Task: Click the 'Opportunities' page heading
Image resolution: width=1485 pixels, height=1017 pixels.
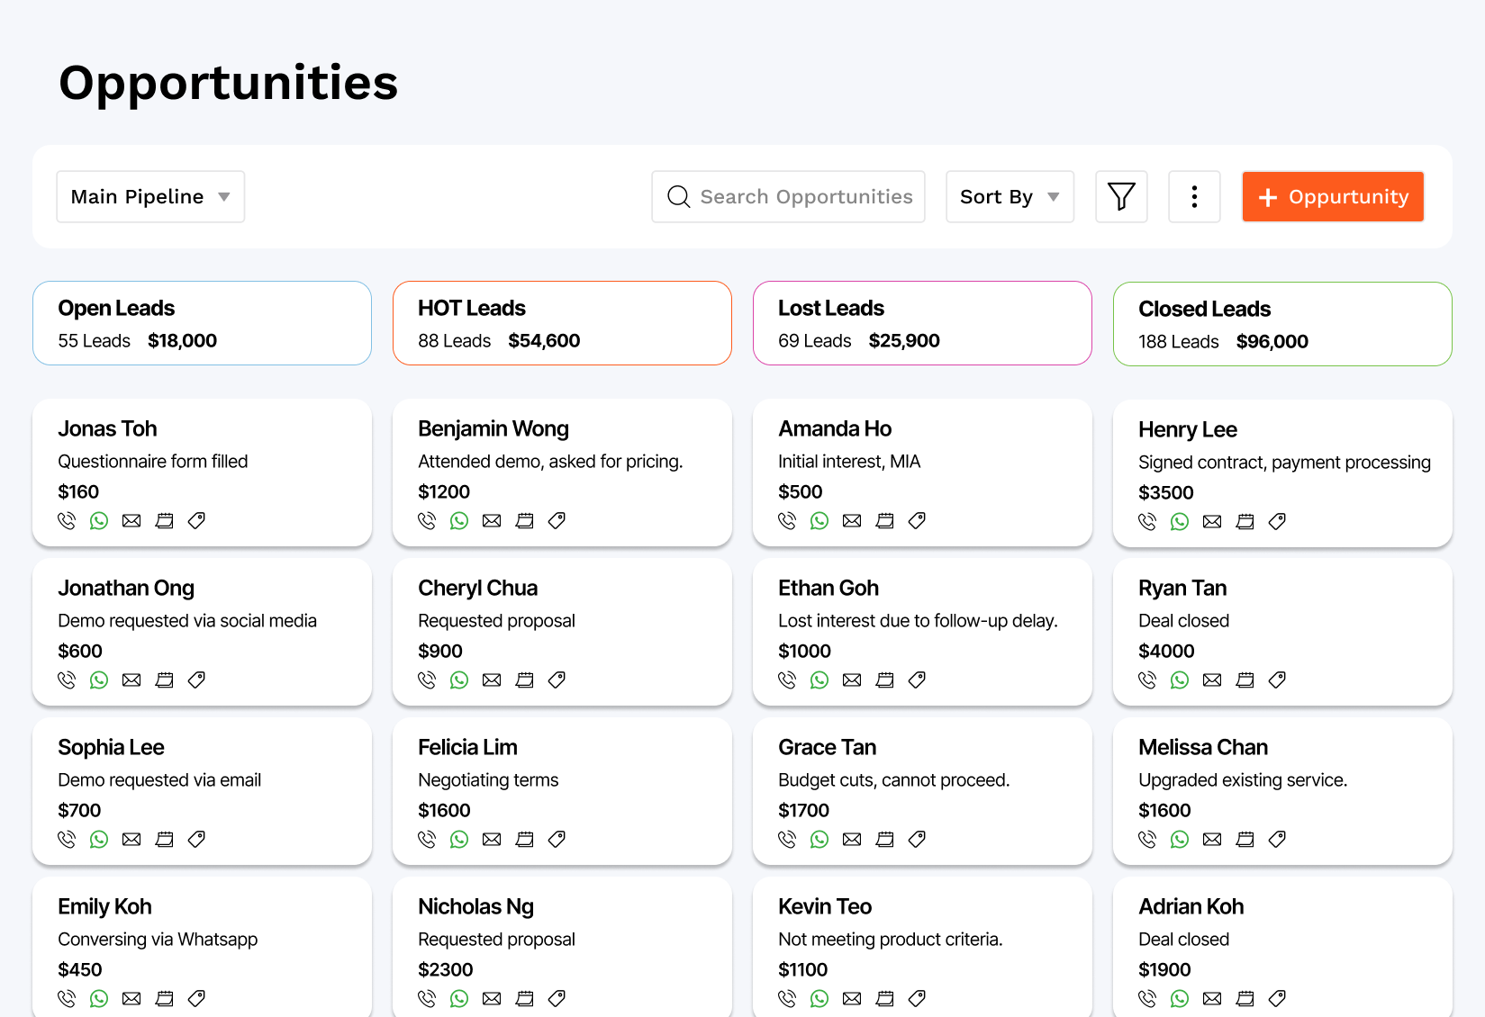Action: coord(229,83)
